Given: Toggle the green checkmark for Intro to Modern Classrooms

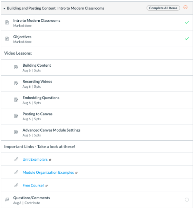Looking at the screenshot, I should [x=187, y=22].
